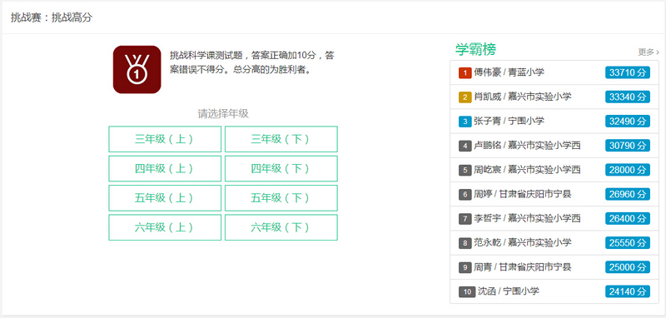This screenshot has height=318, width=666.
Task: Select grade 三年级（上）
Action: (x=165, y=139)
